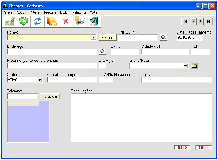Go to the first record

[x=185, y=21]
